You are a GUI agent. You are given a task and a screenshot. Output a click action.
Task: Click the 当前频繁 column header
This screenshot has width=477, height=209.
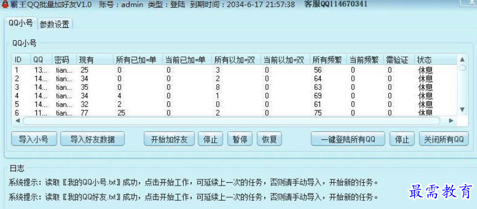click(x=365, y=60)
